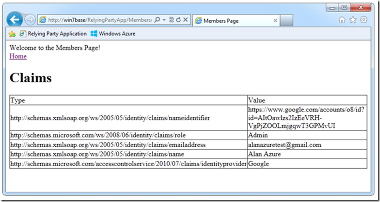Viewport: 380px width, 202px height.
Task: Open the Tools gear menu
Action: [364, 20]
